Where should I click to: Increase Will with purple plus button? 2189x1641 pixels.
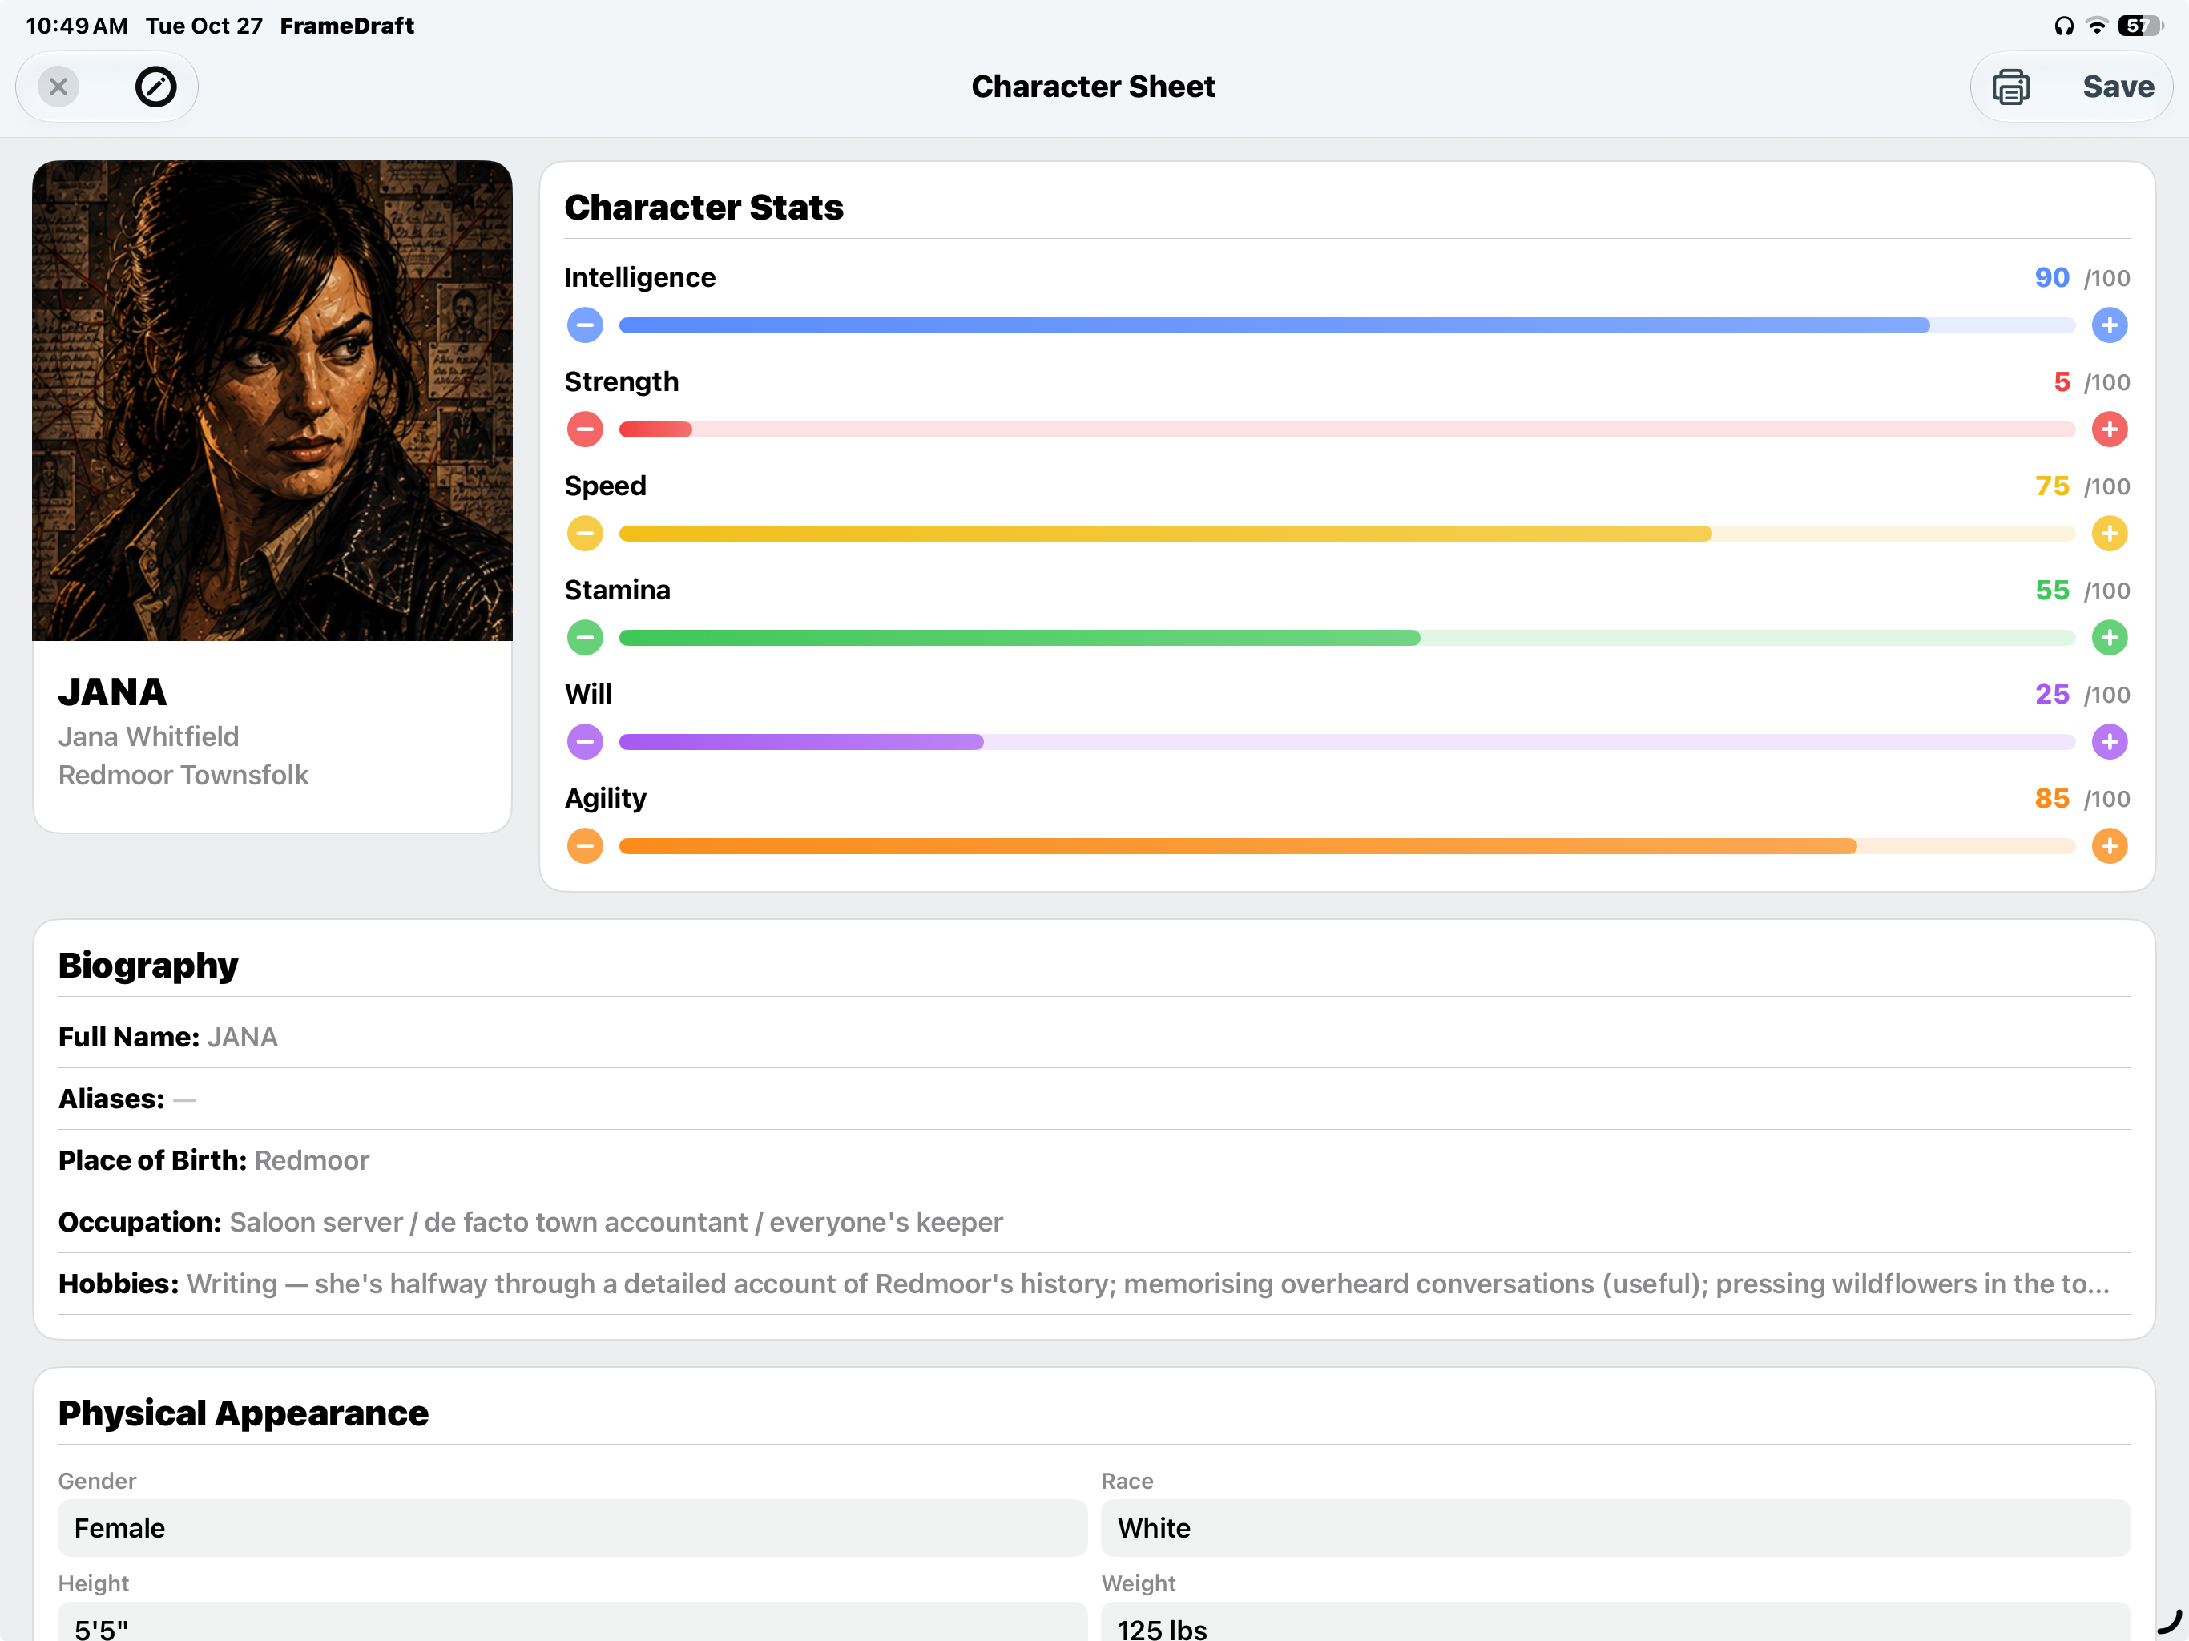[x=2110, y=741]
